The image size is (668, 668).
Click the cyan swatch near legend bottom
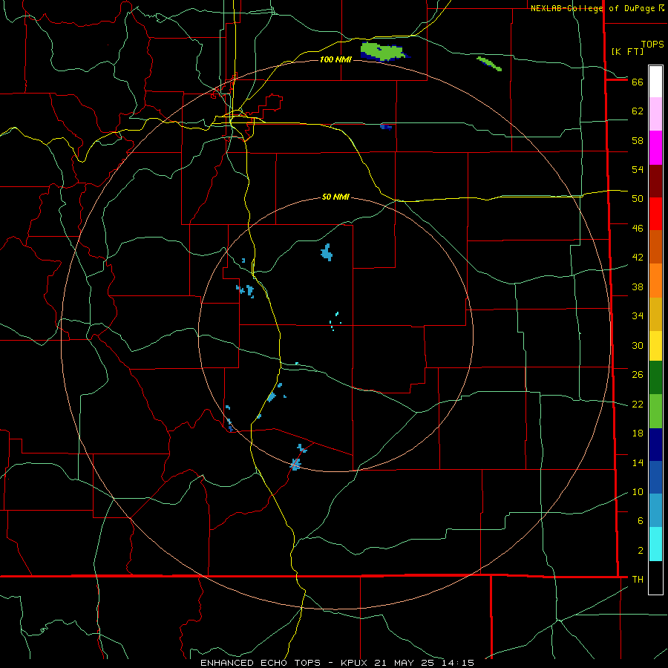655,544
